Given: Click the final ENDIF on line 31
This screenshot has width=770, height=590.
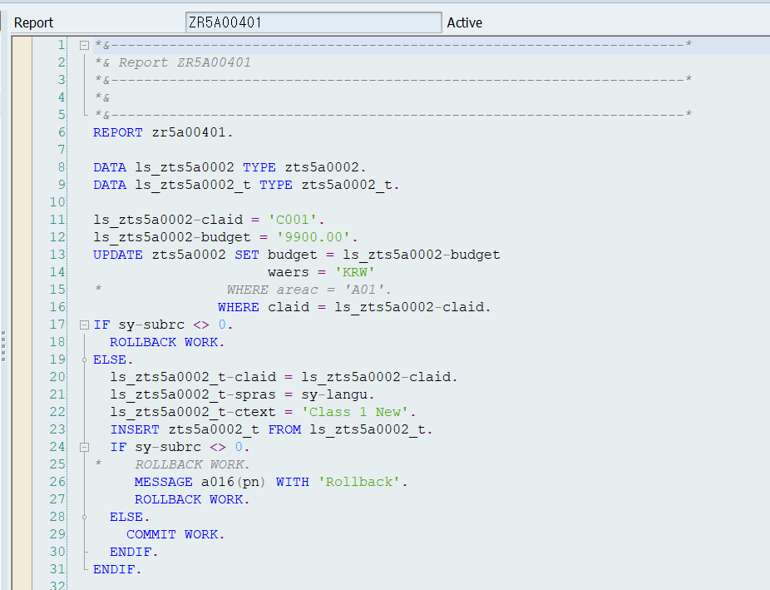Looking at the screenshot, I should pyautogui.click(x=114, y=569).
